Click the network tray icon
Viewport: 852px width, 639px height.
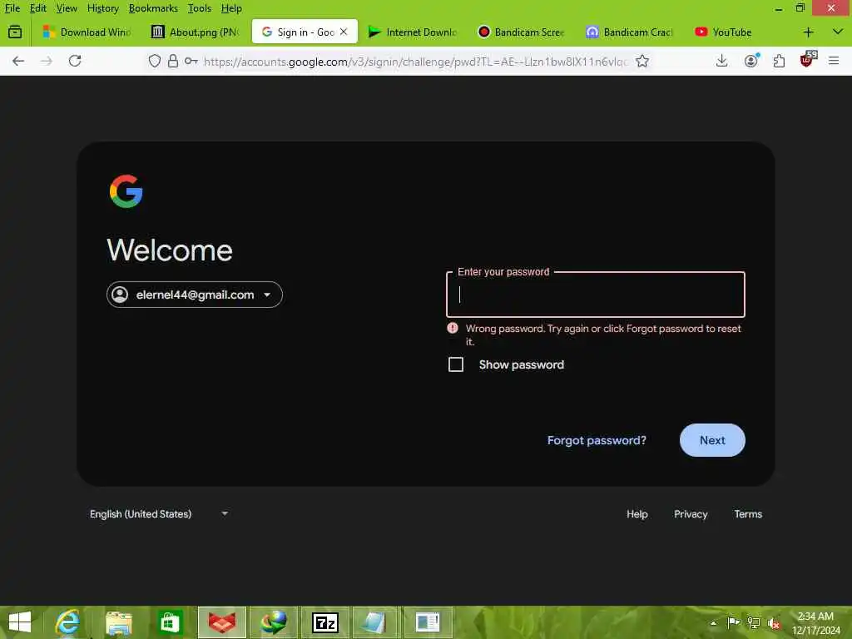tap(754, 622)
